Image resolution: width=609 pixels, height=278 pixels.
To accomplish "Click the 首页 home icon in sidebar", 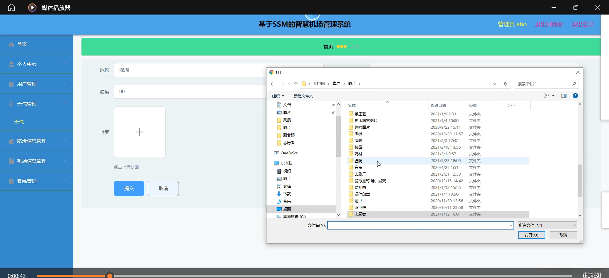I will [11, 44].
